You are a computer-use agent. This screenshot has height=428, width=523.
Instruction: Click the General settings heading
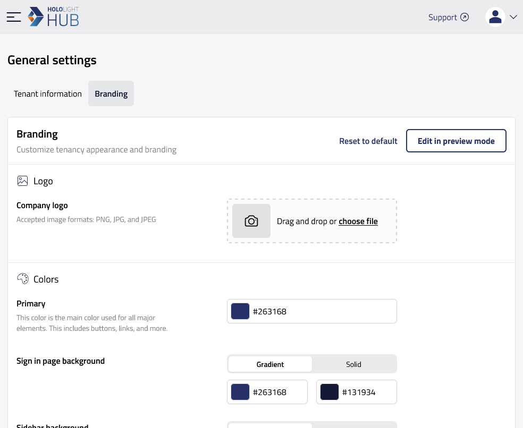coord(52,61)
